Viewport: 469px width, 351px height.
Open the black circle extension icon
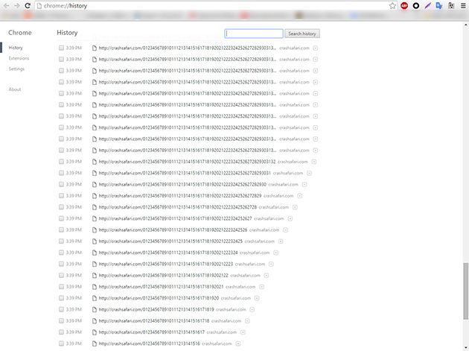[x=415, y=6]
